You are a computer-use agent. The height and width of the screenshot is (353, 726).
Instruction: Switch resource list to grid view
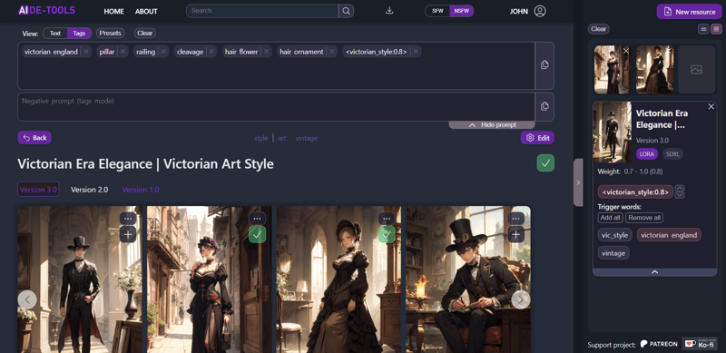tap(716, 29)
